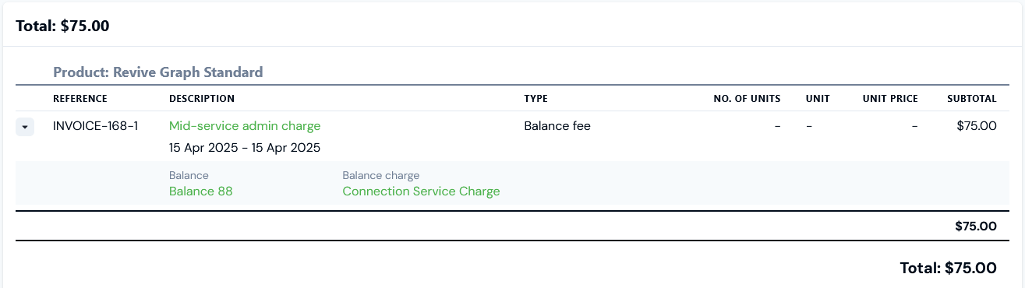Click the Total: $75.00 heading at top
This screenshot has width=1025, height=288.
pos(62,26)
